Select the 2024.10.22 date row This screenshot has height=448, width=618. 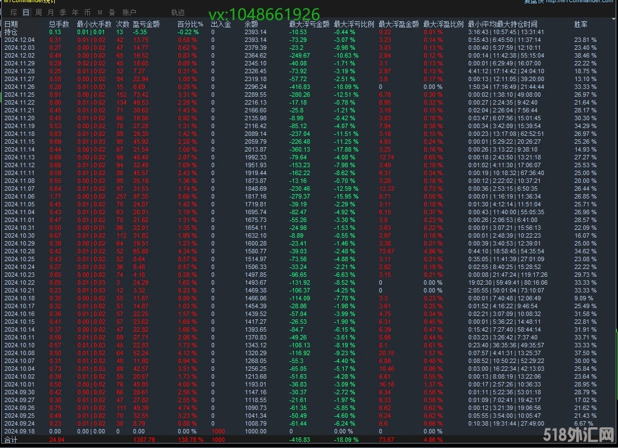pos(309,283)
